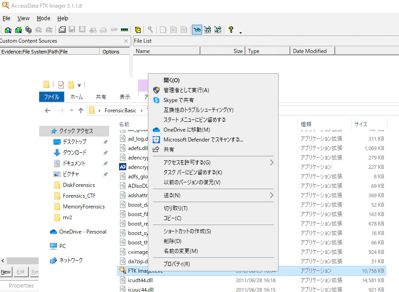Click the Remove All Evidence Items icon

point(49,30)
